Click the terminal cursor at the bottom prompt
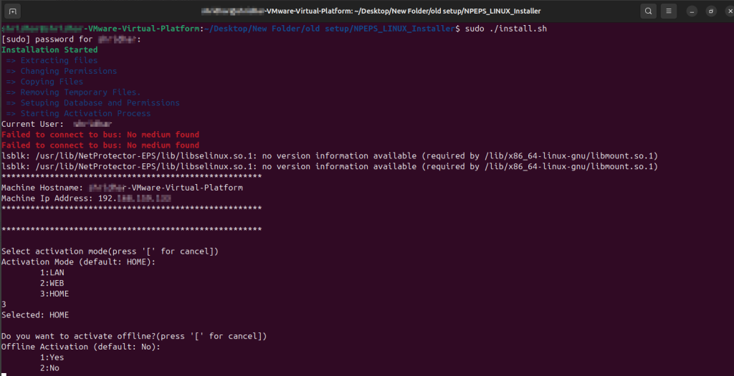 [4, 374]
